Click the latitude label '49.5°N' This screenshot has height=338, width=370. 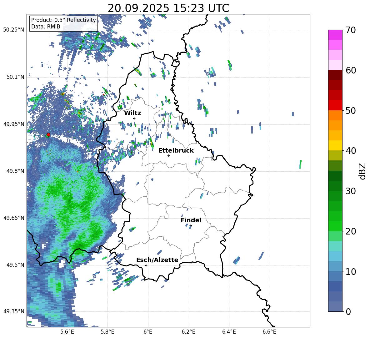15,265
